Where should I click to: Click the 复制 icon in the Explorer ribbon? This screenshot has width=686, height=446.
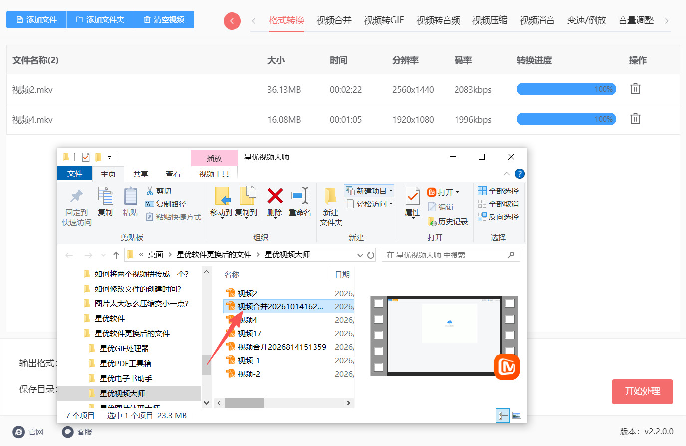point(105,195)
